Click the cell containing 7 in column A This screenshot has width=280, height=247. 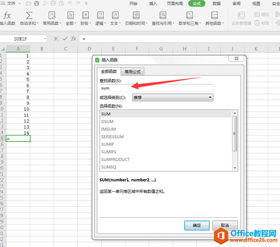[x=18, y=91]
